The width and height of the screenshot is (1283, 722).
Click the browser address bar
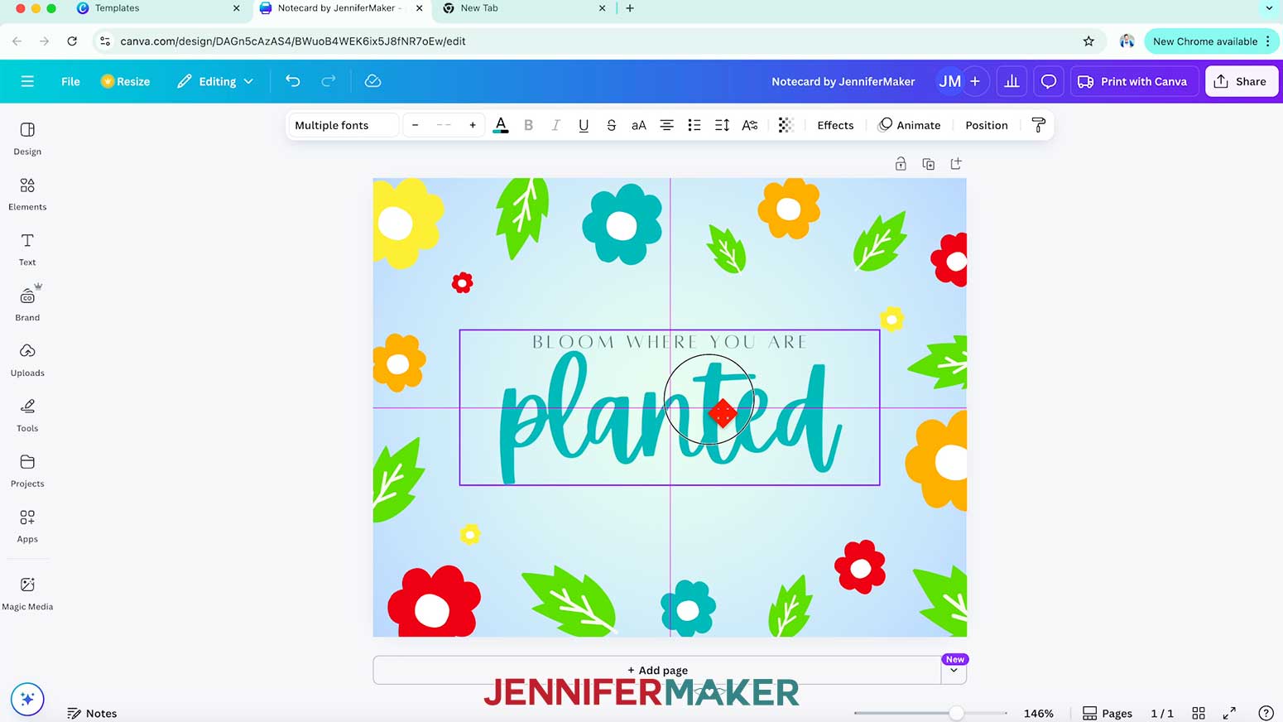(596, 41)
